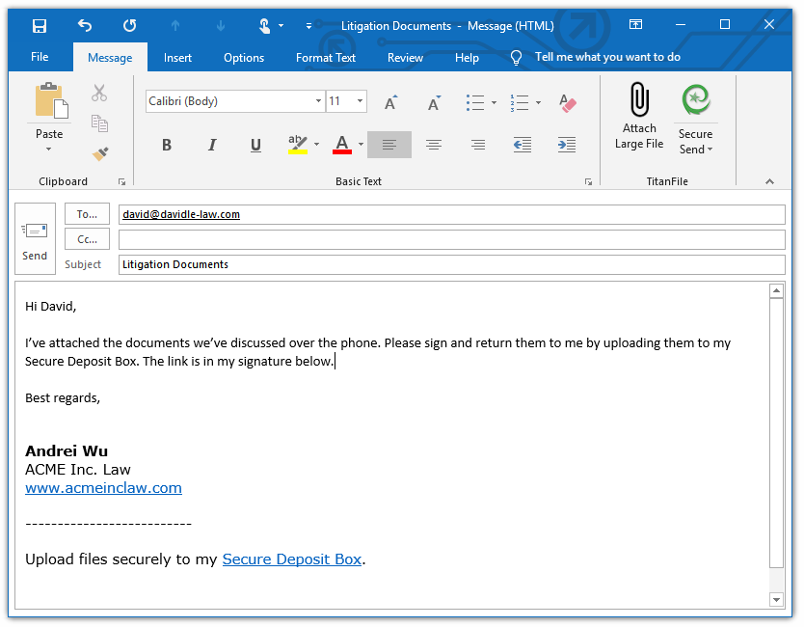Center the text alignment
Screen dimensions: 804x627
click(x=434, y=145)
